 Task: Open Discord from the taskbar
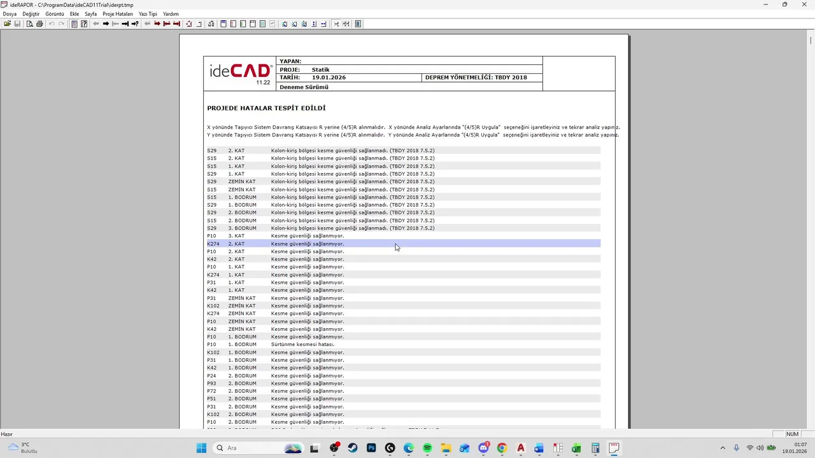click(483, 448)
